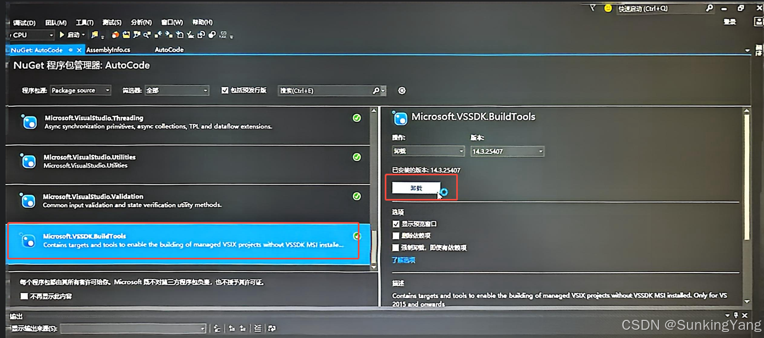The image size is (764, 338).
Task: Enable the 删除依赖项 checkbox
Action: (x=396, y=235)
